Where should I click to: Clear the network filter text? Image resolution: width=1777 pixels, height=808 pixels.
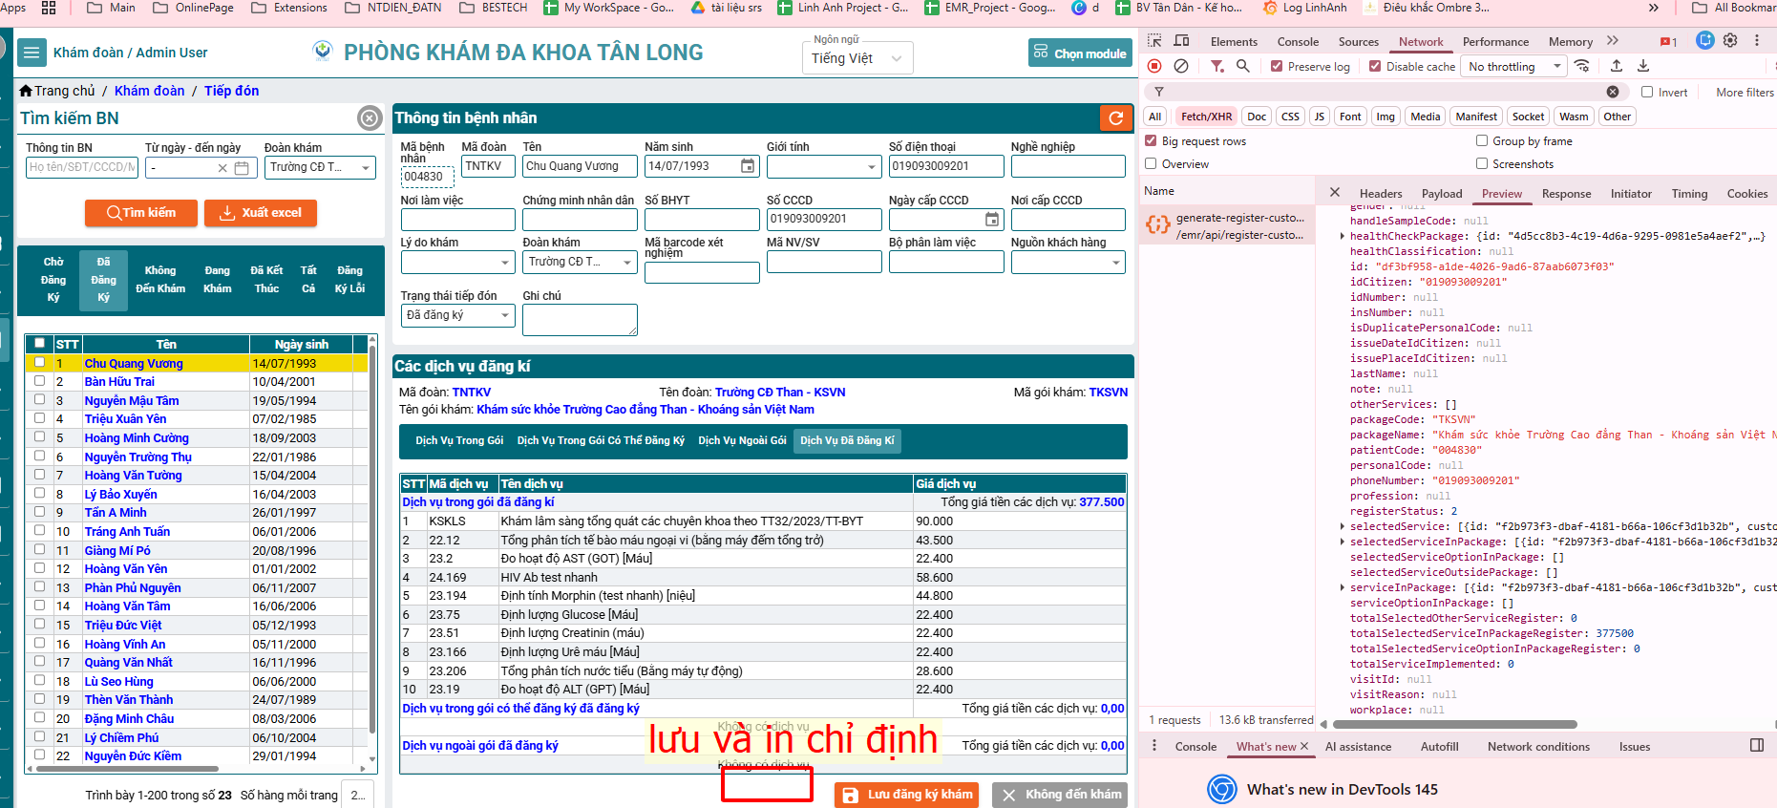click(1613, 92)
